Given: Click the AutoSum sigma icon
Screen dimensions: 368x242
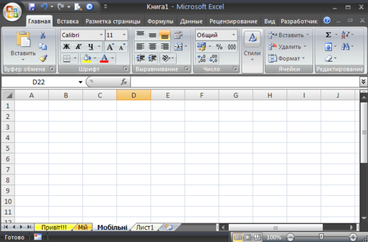Looking at the screenshot, I should 329,35.
